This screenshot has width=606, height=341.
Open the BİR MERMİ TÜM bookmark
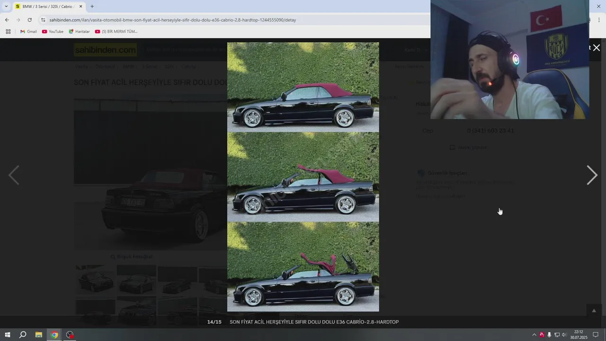click(116, 32)
